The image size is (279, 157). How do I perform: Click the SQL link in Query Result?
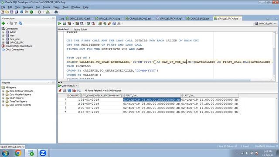coord(79,91)
